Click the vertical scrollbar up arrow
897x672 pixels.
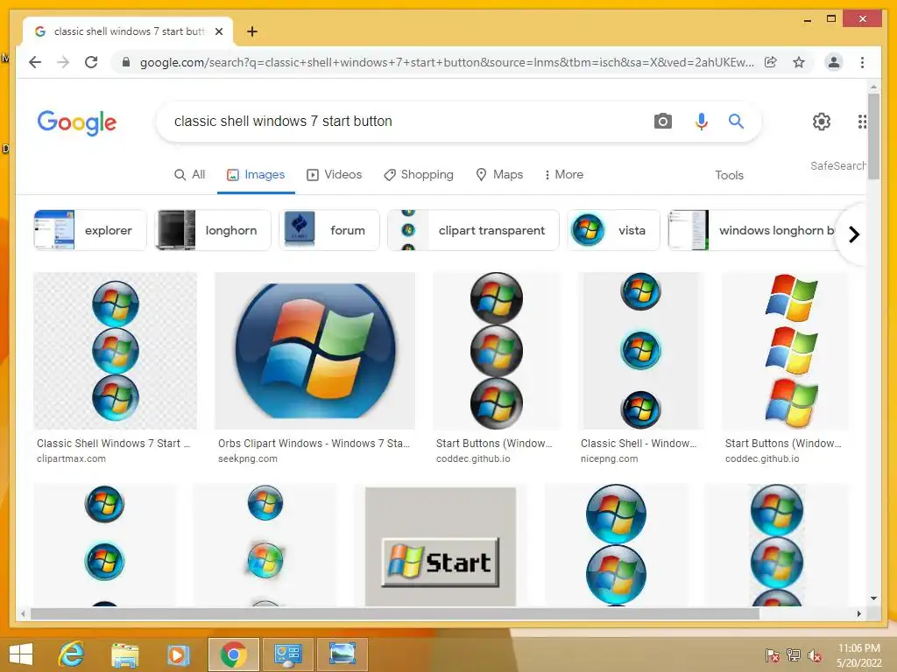873,87
